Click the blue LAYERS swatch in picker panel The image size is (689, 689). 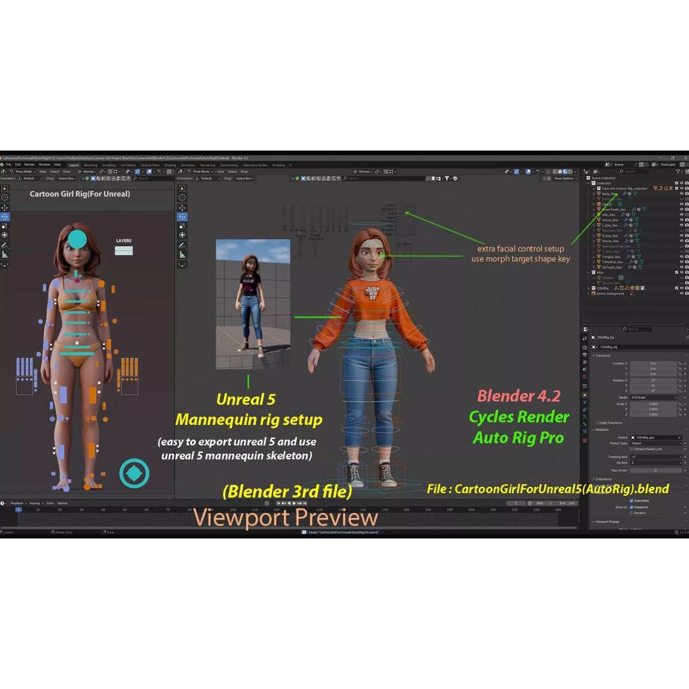coord(124,251)
